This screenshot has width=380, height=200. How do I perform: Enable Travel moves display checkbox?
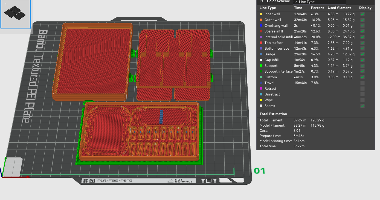[362, 83]
